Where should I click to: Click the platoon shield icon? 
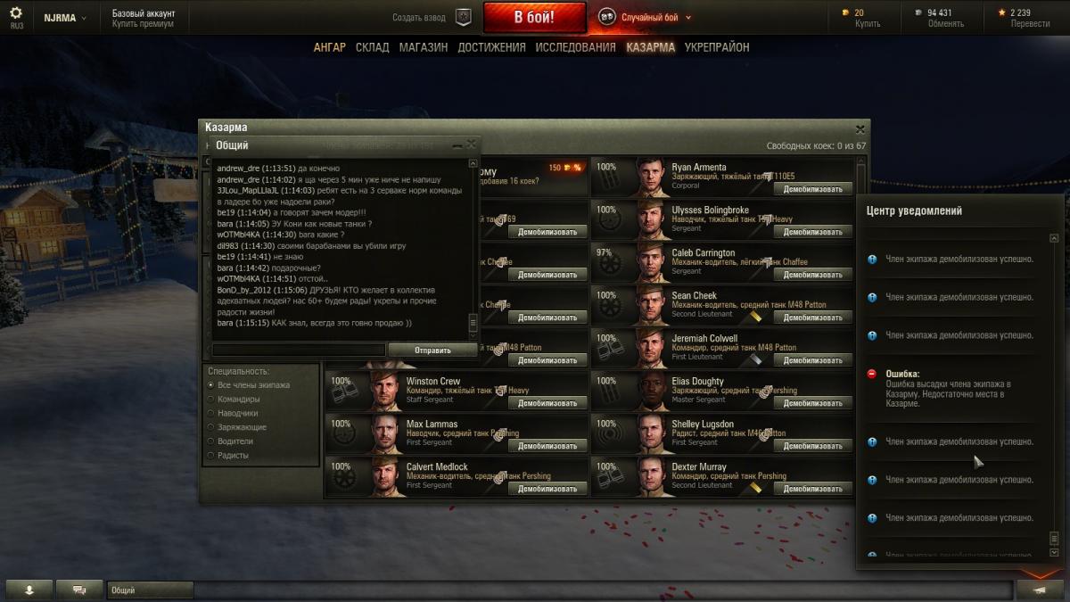pos(464,17)
